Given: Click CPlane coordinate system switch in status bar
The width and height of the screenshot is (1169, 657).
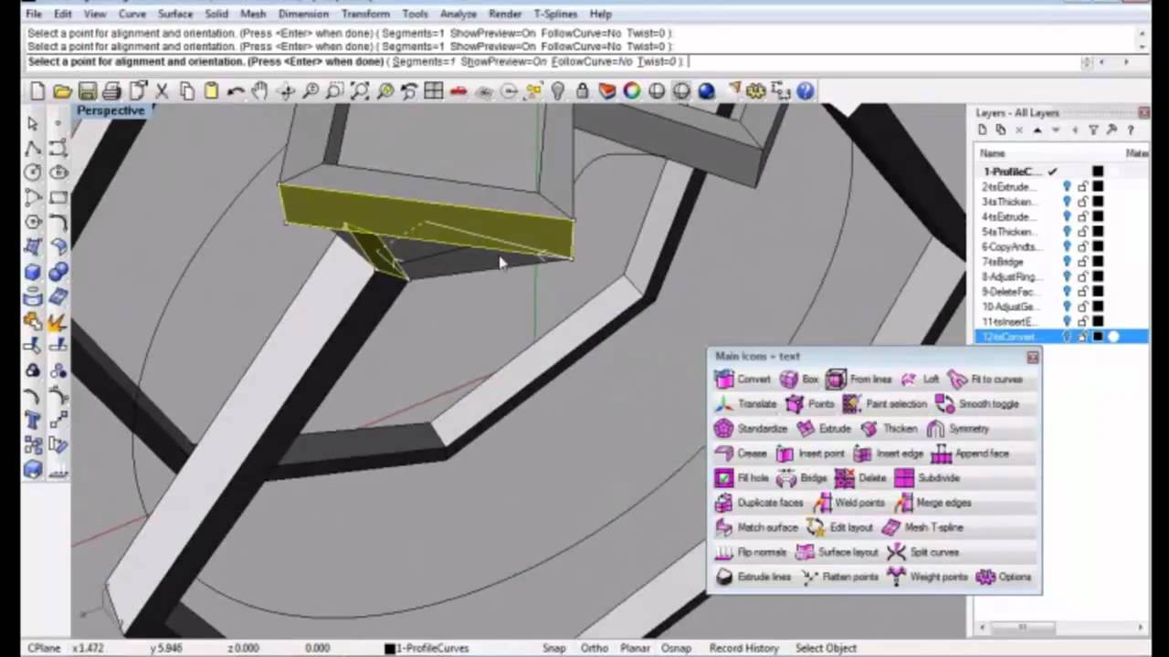Looking at the screenshot, I should pyautogui.click(x=44, y=648).
